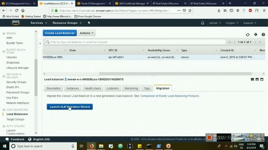The width and height of the screenshot is (268, 150).
Task: Open Firefox library icon
Action: coord(225,10)
